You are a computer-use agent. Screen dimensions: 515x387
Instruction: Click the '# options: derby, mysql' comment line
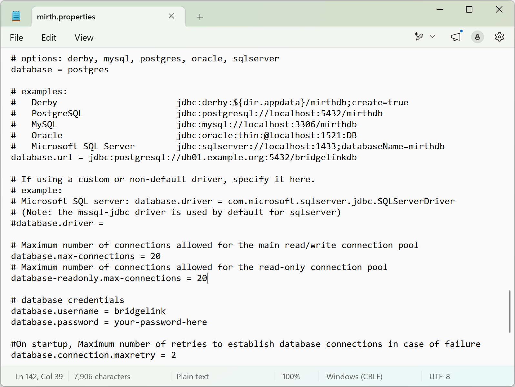(x=145, y=59)
